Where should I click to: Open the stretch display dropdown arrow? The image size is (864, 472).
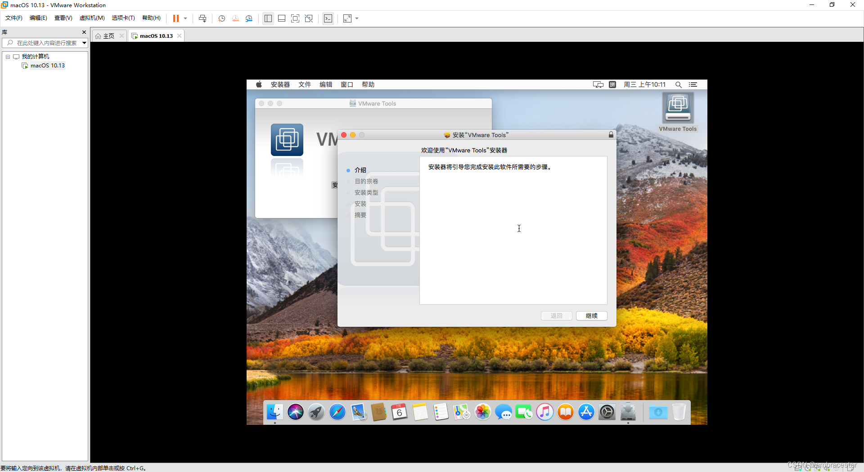pos(357,18)
